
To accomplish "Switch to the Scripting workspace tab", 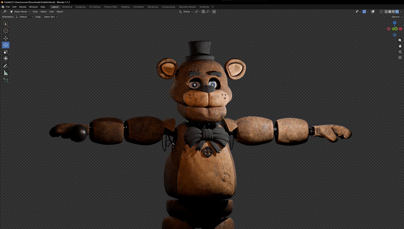I will pos(204,7).
